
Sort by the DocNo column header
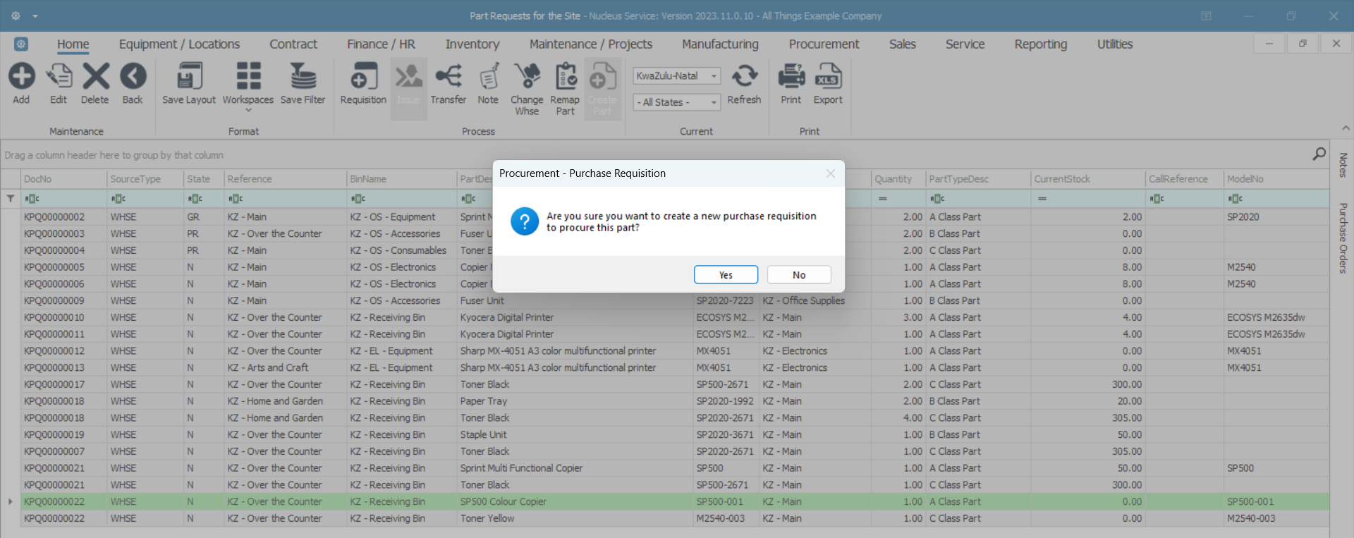63,179
